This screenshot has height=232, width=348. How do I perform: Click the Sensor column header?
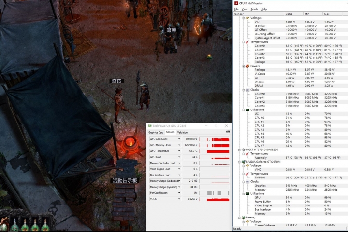259,14
